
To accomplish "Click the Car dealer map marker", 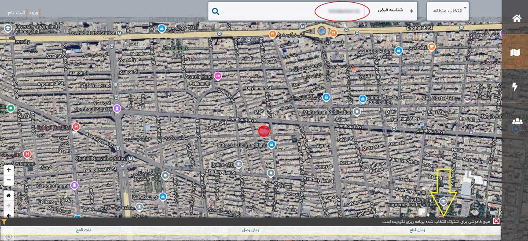I will tap(162, 29).
